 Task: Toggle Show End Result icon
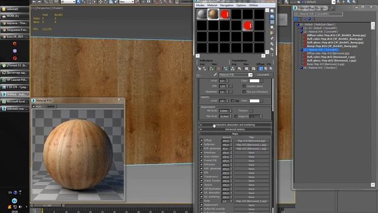pos(261,69)
